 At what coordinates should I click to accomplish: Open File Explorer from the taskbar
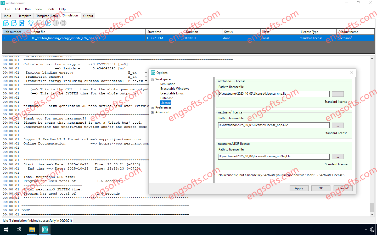32,230
